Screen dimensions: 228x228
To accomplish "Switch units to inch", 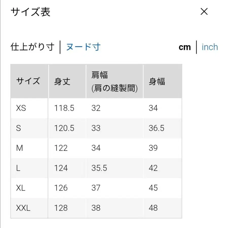I will [210, 47].
